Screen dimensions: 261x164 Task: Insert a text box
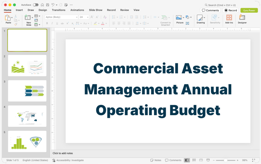pyautogui.click(x=187, y=23)
